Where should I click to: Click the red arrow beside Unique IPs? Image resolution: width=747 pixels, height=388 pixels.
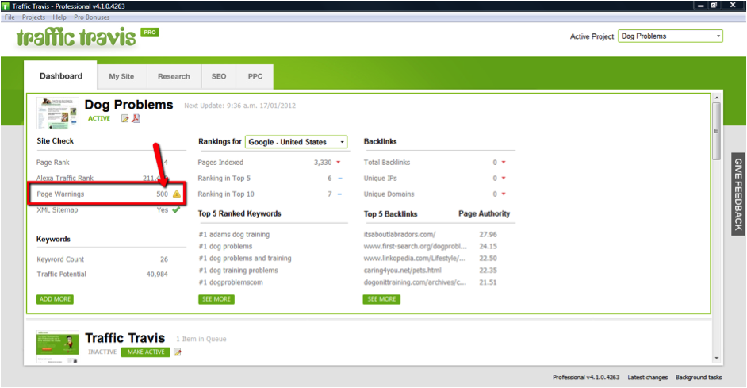[x=504, y=179]
